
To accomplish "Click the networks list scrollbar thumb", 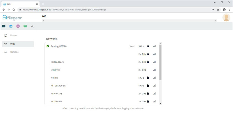I will coord(160,62).
